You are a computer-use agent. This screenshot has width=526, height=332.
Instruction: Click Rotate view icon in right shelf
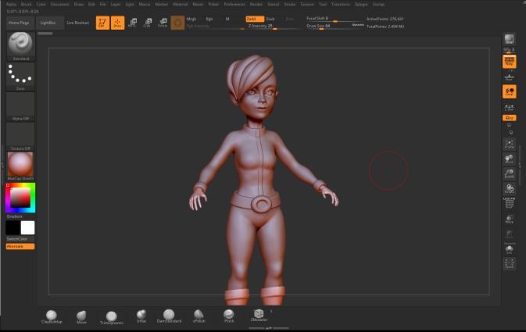[510, 188]
